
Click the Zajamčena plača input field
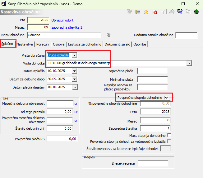click(153, 71)
